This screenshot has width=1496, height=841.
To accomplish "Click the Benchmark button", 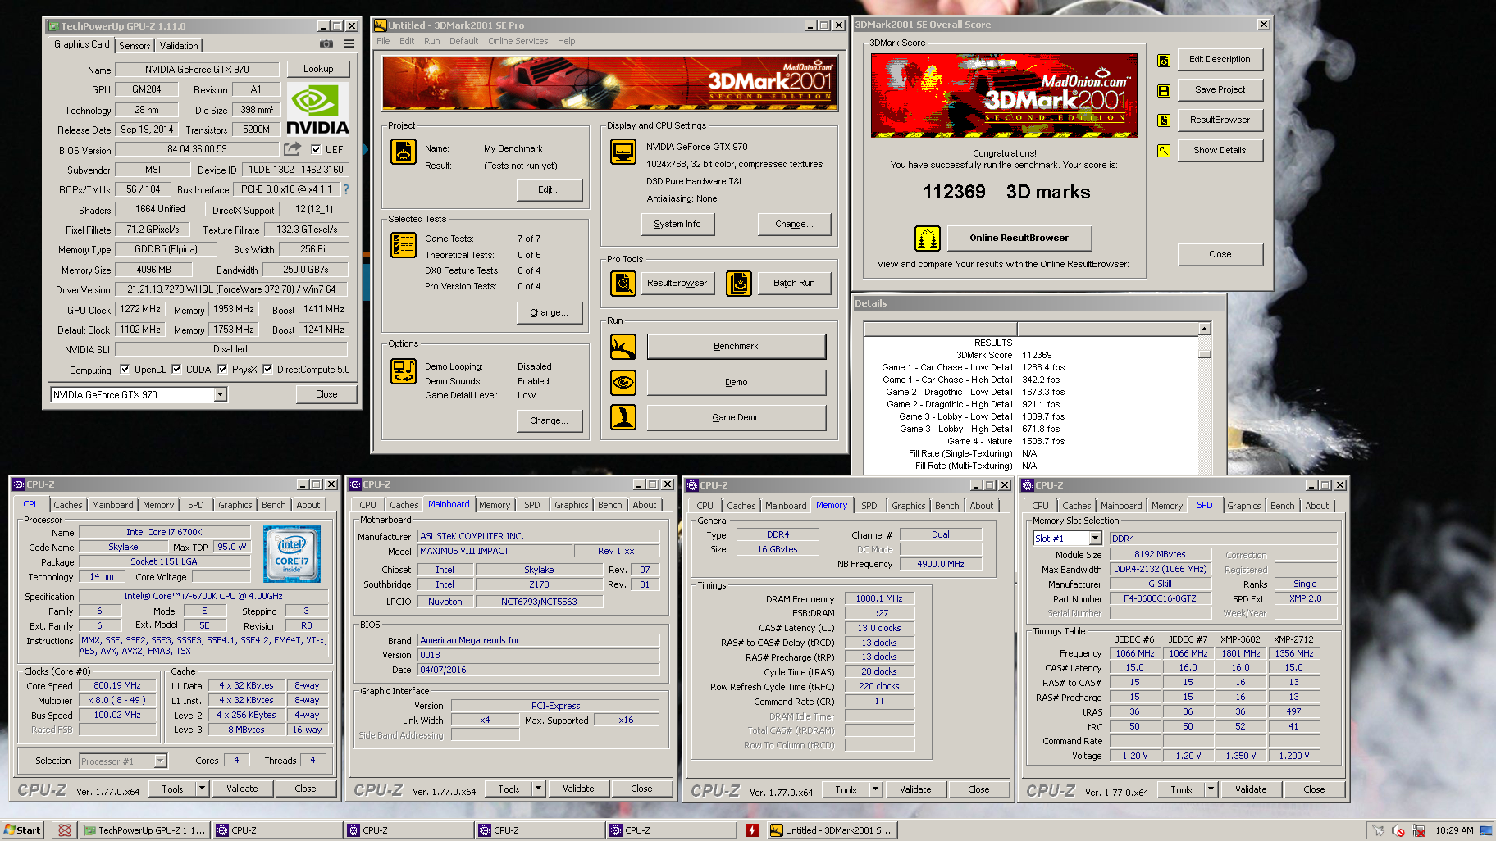I will pos(736,347).
